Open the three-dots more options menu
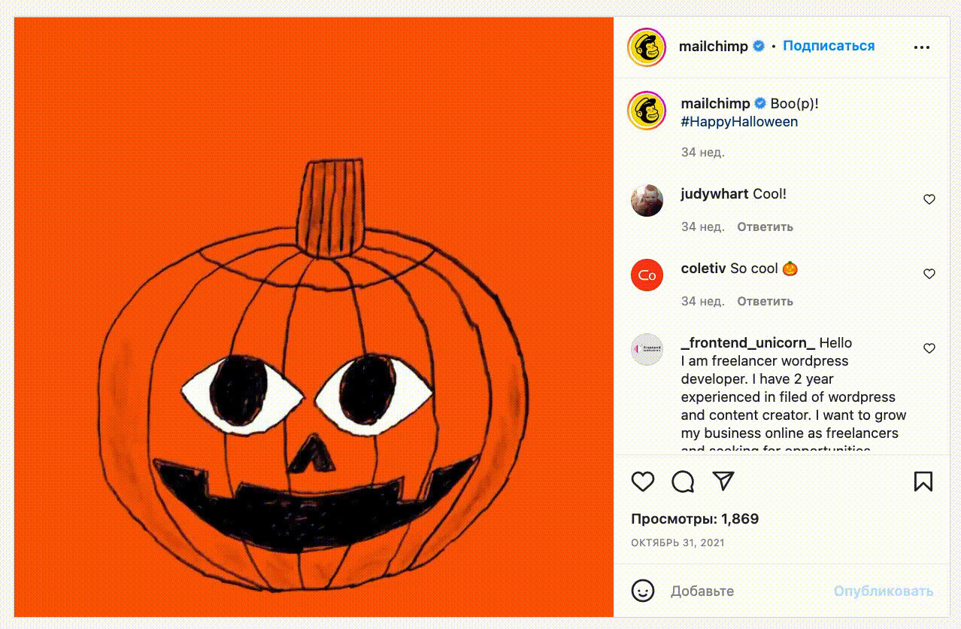Image resolution: width=961 pixels, height=629 pixels. [922, 47]
